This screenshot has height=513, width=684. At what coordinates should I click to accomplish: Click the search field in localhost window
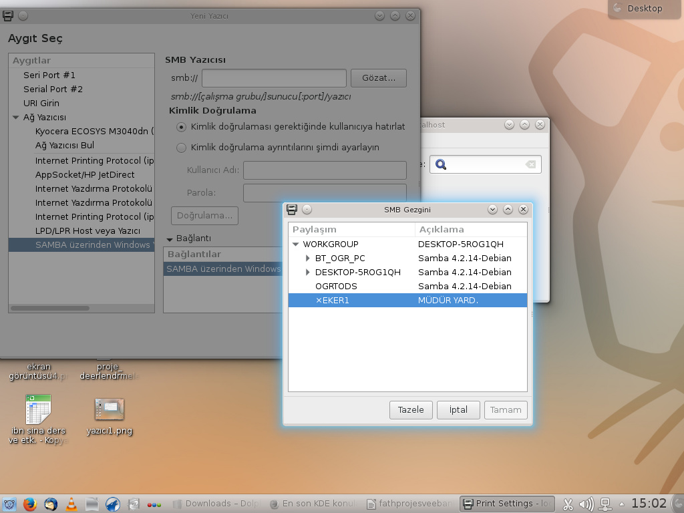point(485,164)
